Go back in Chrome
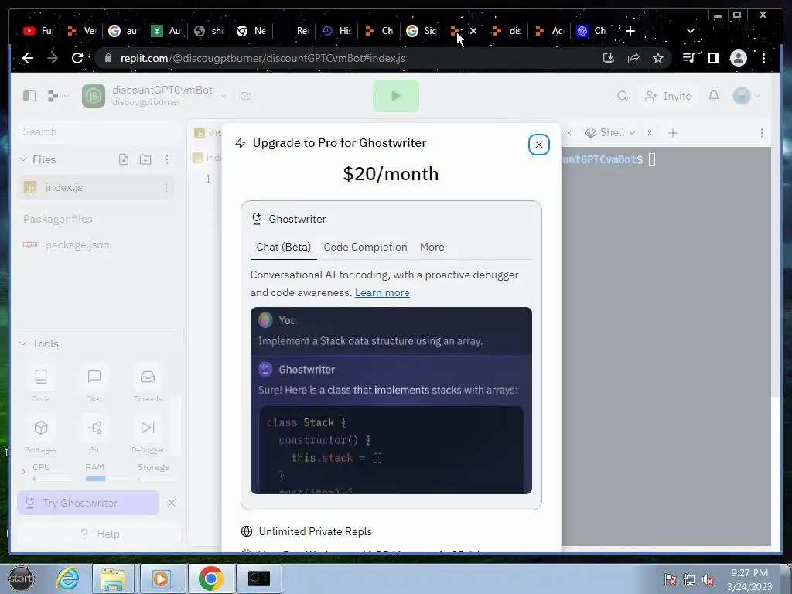 pyautogui.click(x=28, y=58)
